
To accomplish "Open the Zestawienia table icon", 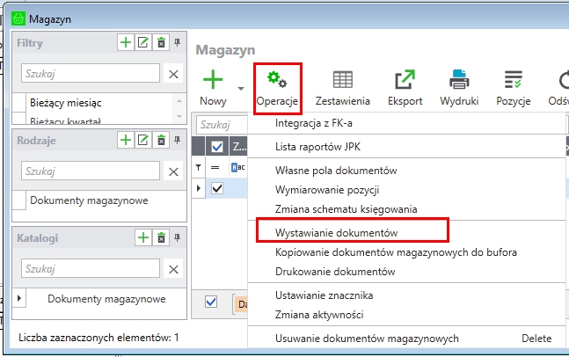I will [342, 80].
